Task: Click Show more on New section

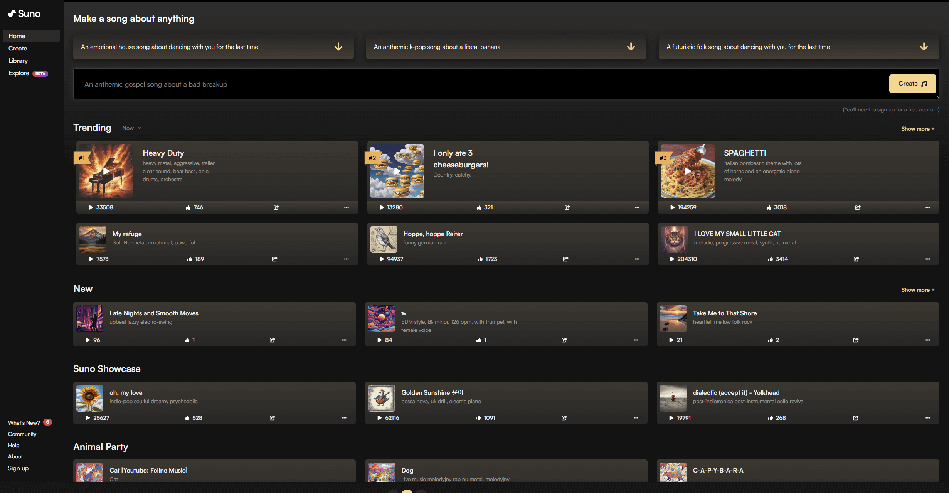Action: click(x=918, y=289)
